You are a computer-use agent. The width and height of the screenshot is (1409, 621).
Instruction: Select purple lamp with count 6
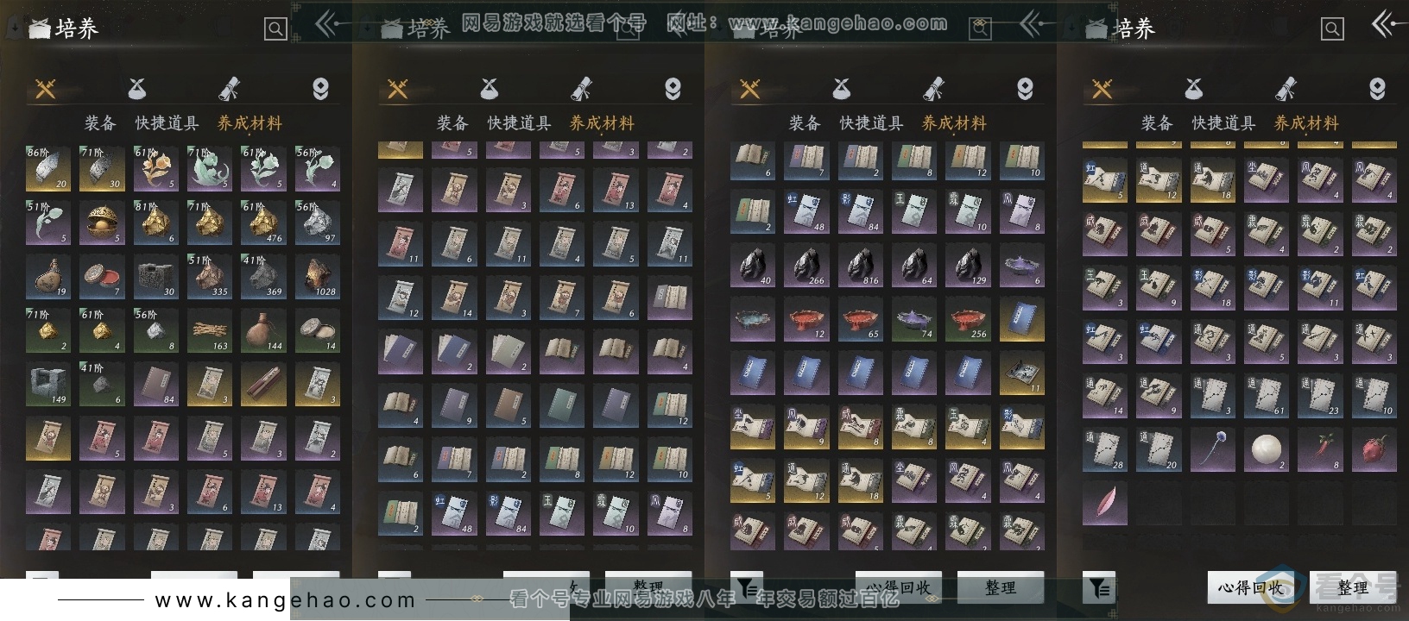1022,266
